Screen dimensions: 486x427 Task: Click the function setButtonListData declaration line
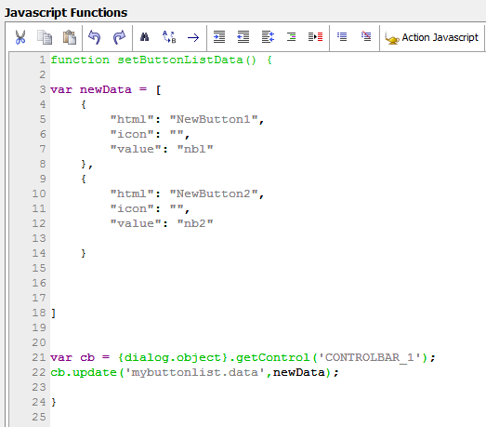[161, 60]
